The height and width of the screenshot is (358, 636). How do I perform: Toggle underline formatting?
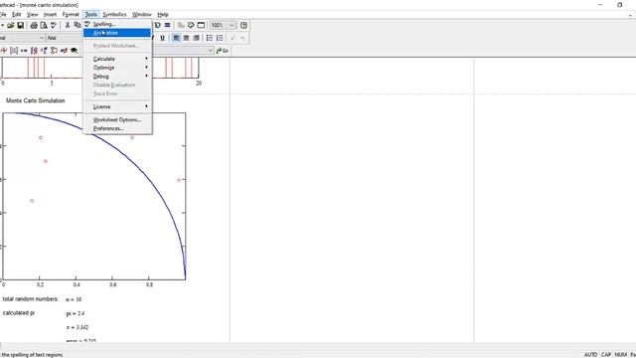(x=162, y=38)
